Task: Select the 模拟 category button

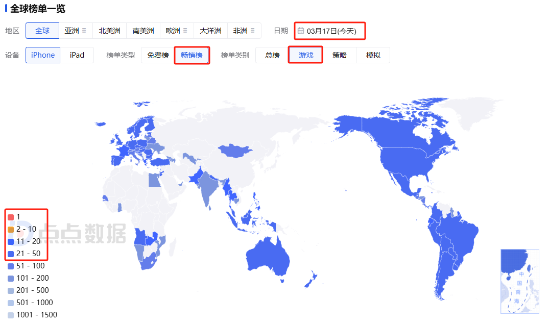Action: pyautogui.click(x=373, y=55)
